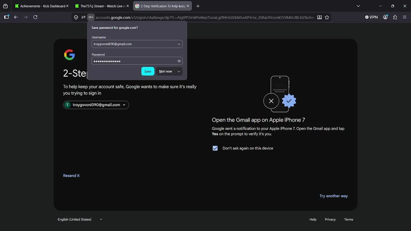Click the Save password button
The width and height of the screenshot is (411, 231).
(148, 71)
